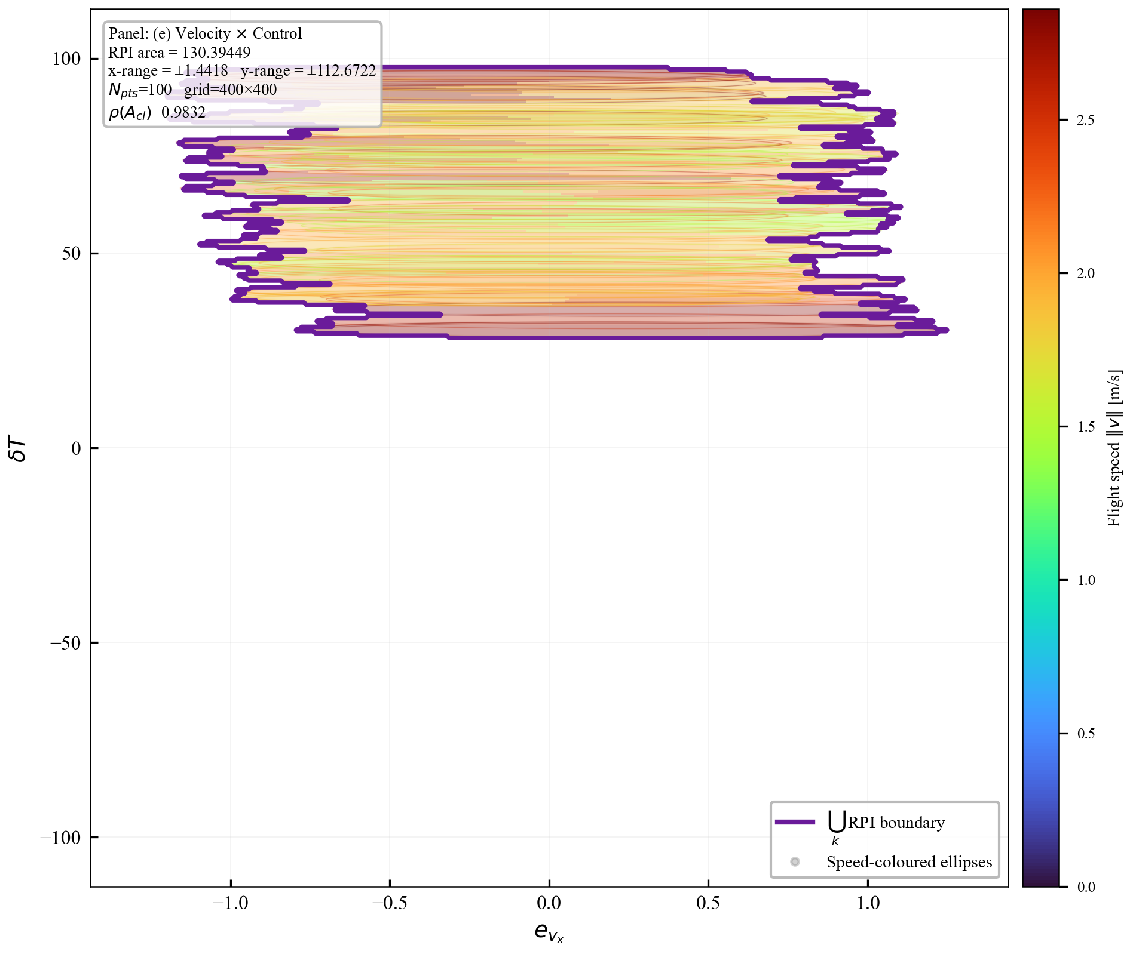Click the e_vx x-axis label
The height and width of the screenshot is (954, 1133).
(549, 933)
